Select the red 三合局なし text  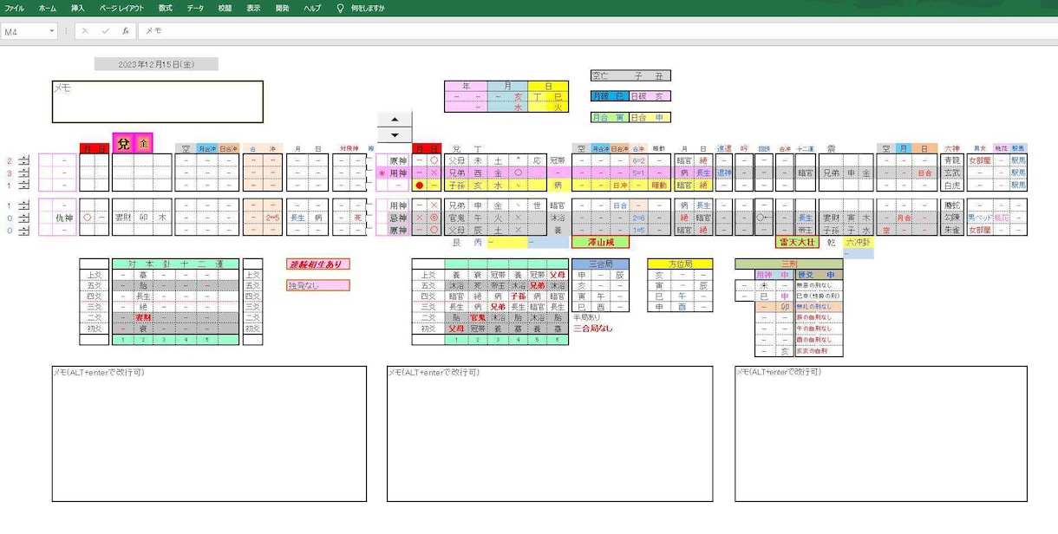(x=593, y=329)
